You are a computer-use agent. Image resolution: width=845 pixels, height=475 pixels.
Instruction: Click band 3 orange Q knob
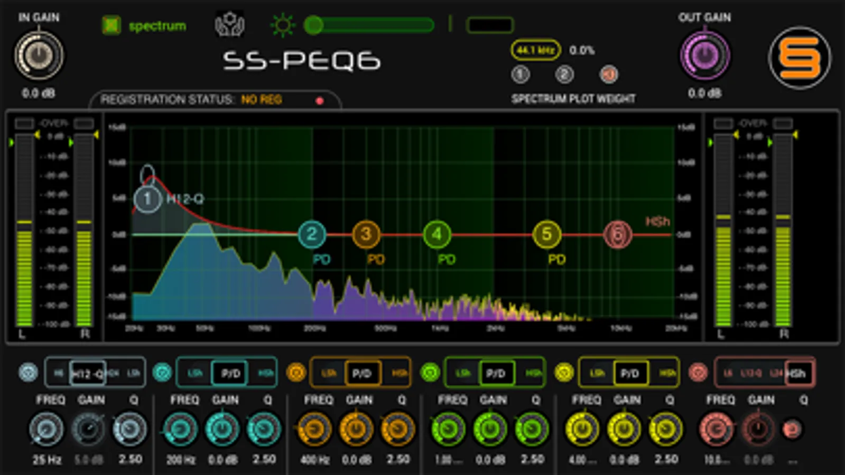point(397,429)
